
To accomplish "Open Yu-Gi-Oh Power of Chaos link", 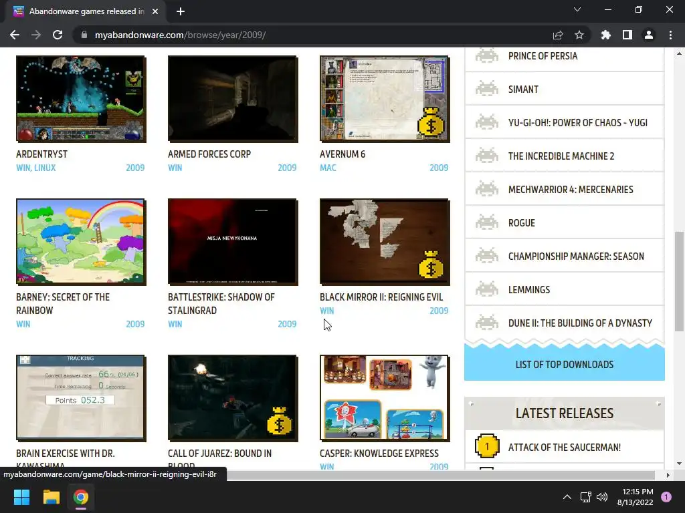I will (x=577, y=123).
